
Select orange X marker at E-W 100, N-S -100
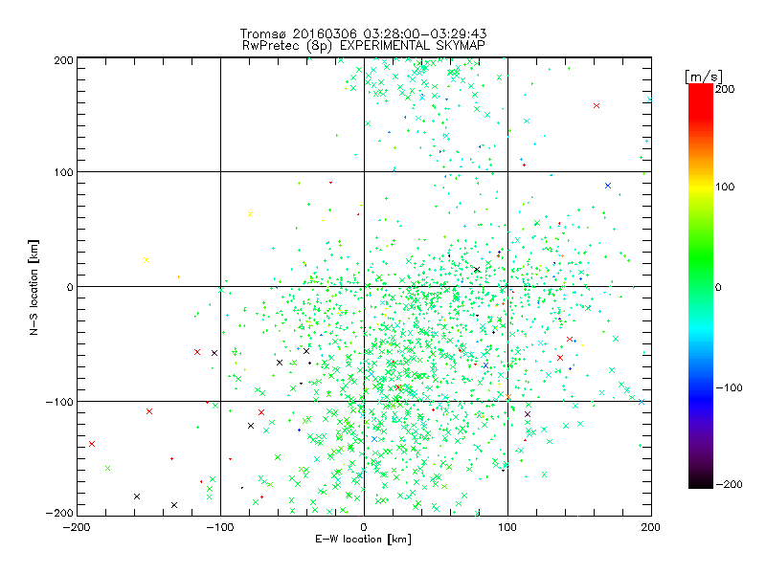coord(508,397)
